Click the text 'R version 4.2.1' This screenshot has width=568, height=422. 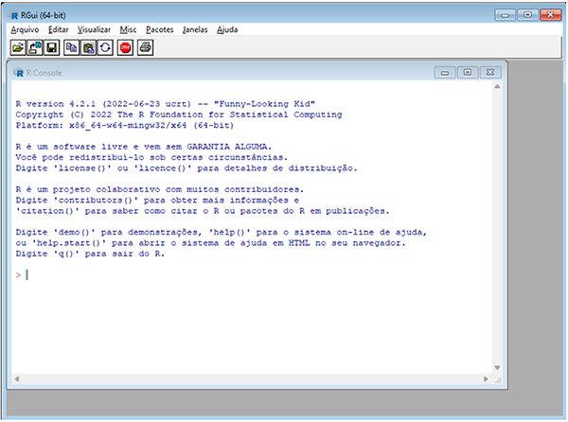(x=56, y=104)
